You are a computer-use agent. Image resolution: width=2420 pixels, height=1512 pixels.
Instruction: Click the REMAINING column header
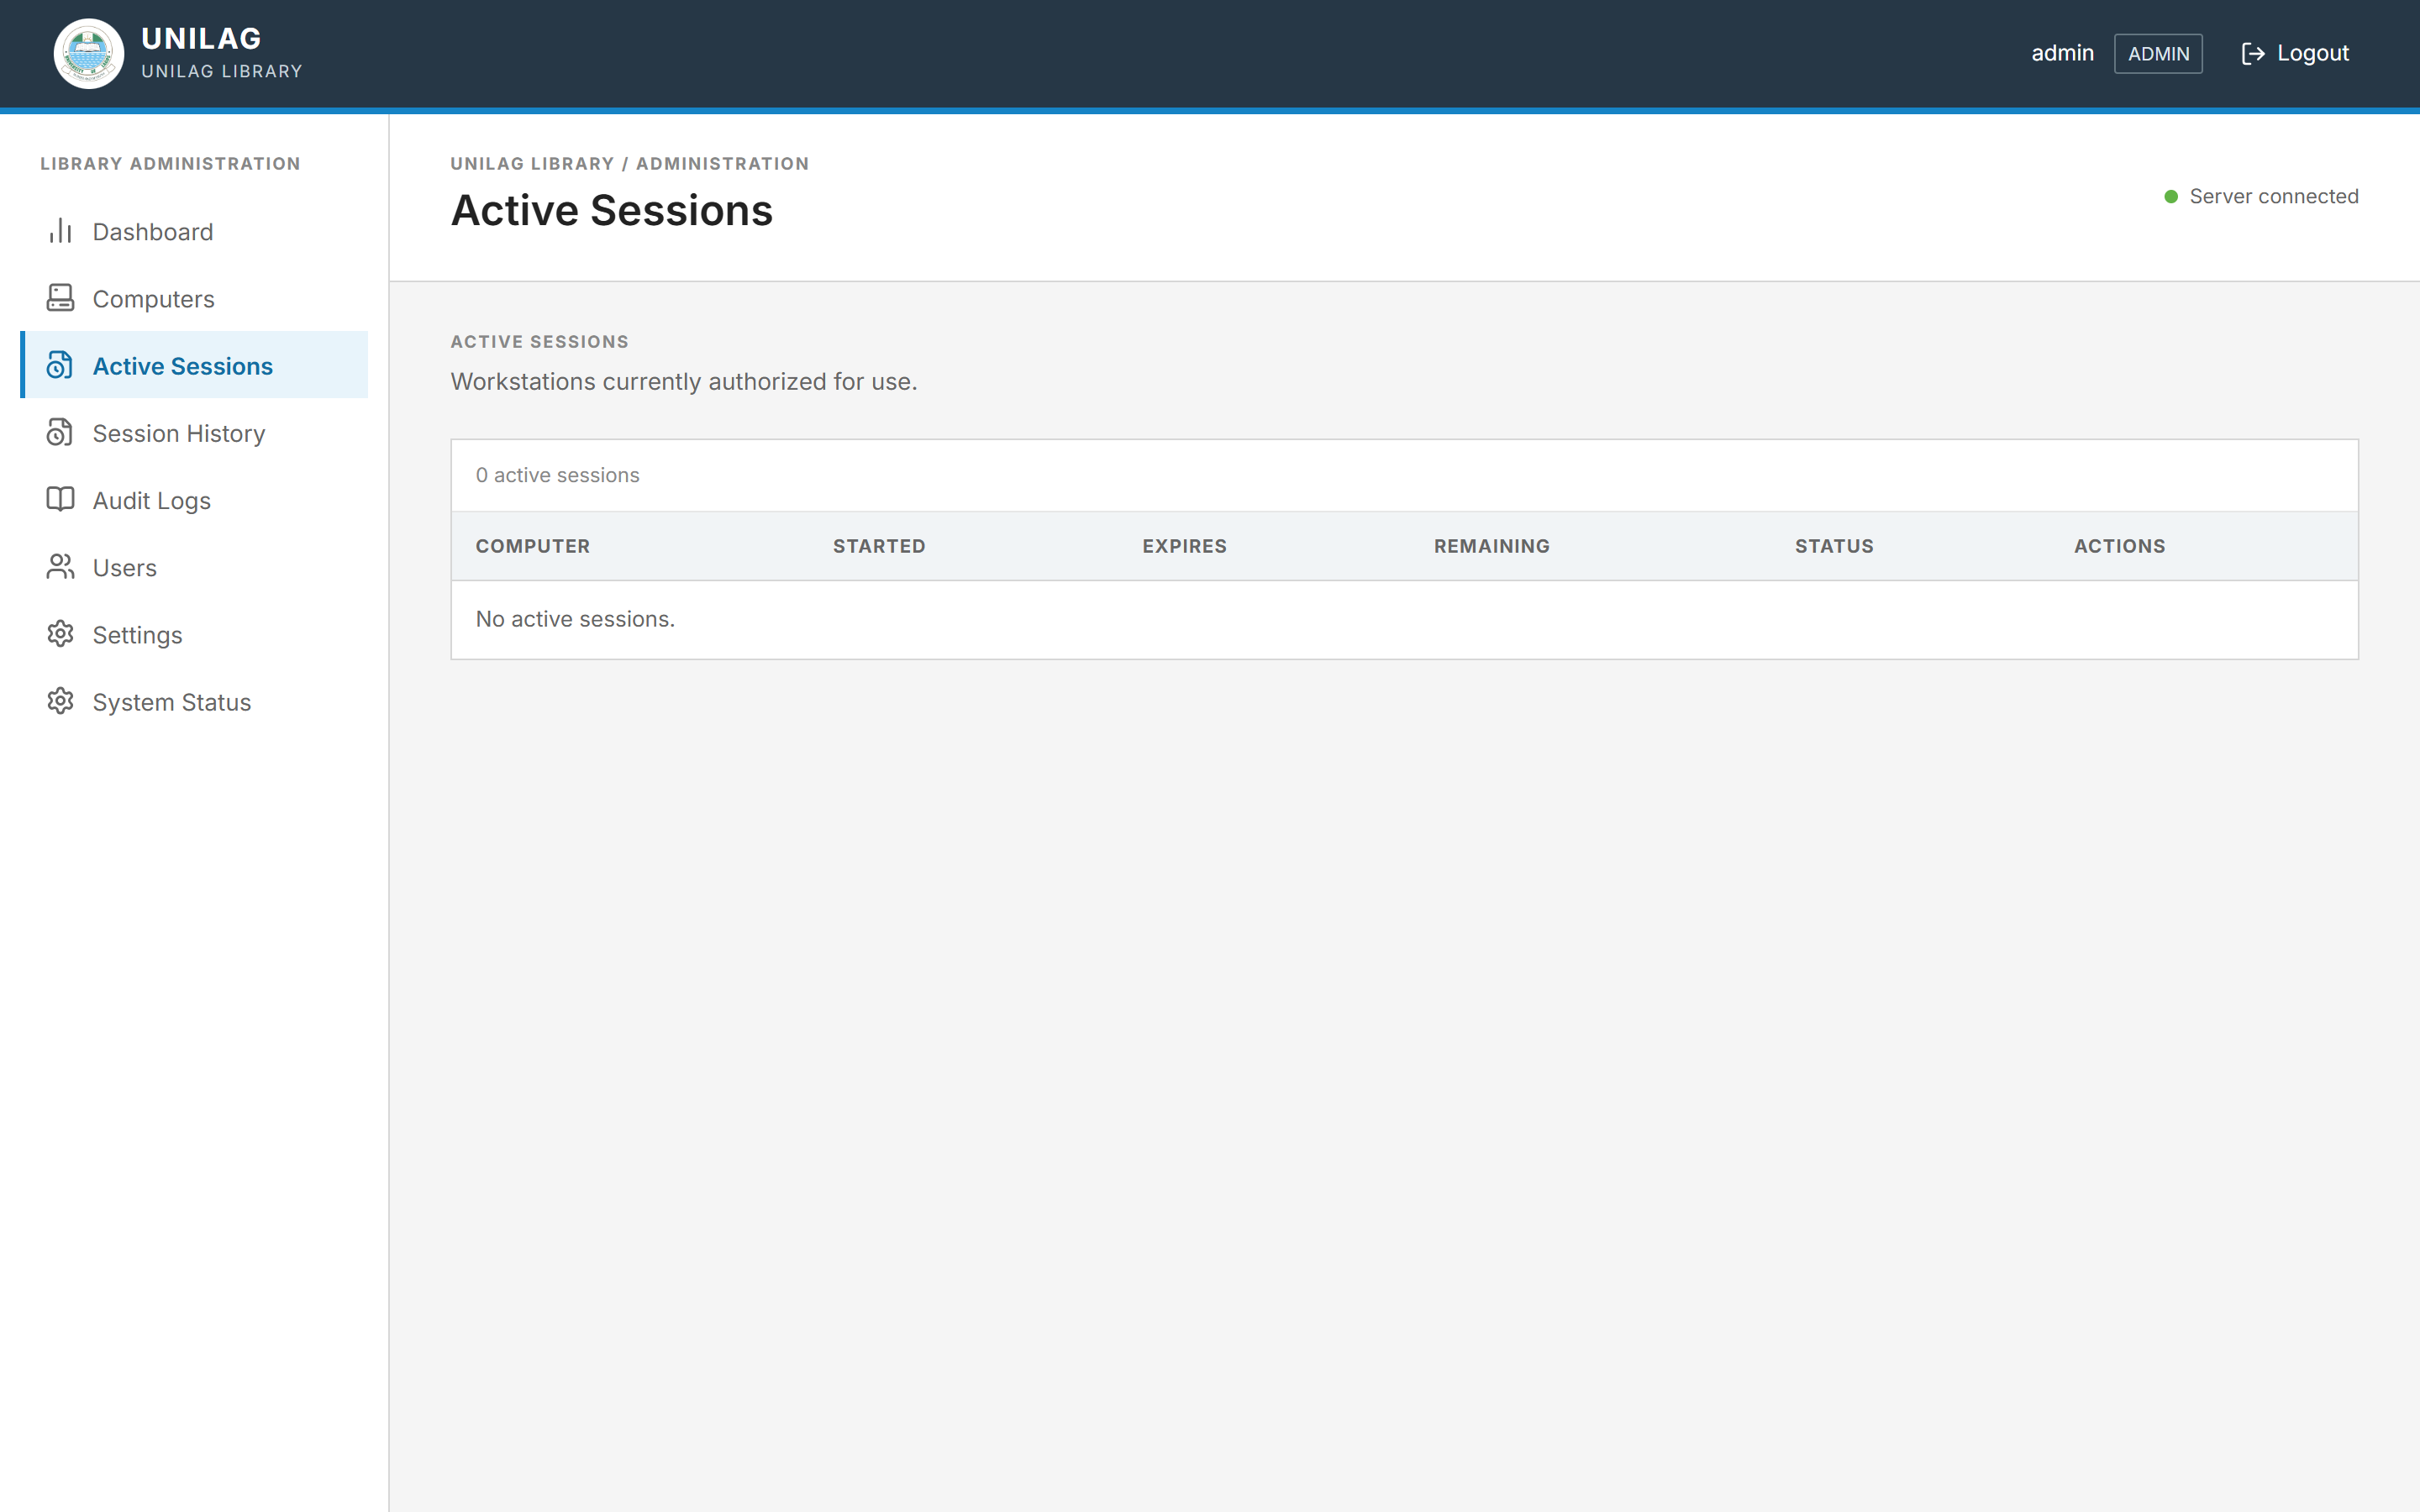[x=1491, y=546]
